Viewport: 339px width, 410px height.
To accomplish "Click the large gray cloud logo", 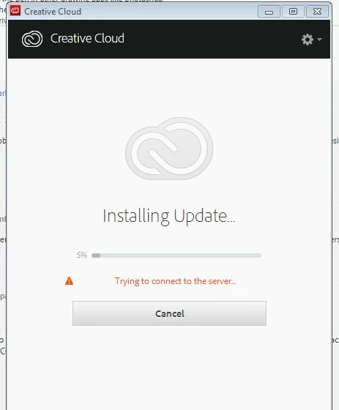I will 169,149.
